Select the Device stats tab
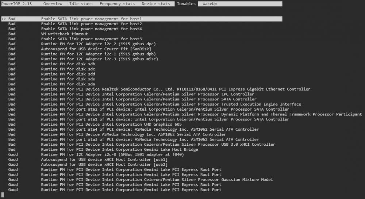Viewport: 365px width, 199px height. (156, 4)
